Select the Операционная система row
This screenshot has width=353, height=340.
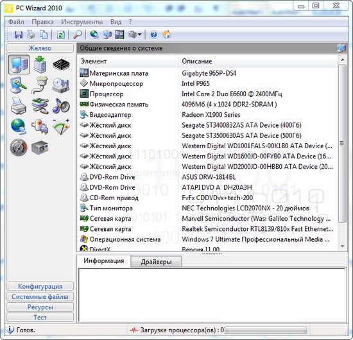(x=207, y=239)
